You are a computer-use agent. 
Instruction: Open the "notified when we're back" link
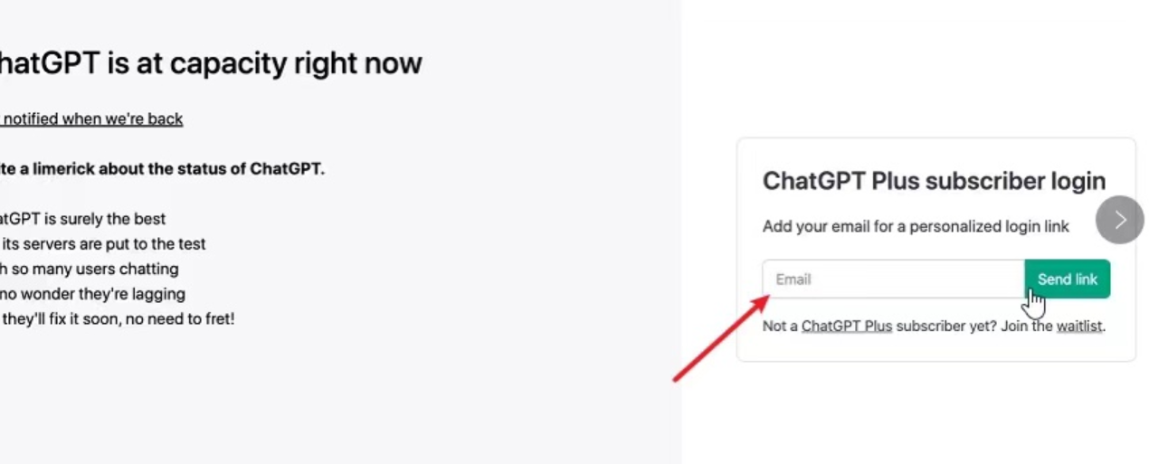coord(93,118)
